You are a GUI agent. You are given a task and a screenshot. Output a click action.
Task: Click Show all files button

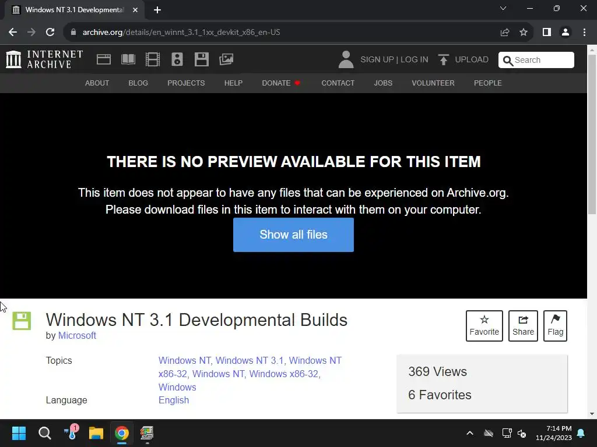pos(294,235)
